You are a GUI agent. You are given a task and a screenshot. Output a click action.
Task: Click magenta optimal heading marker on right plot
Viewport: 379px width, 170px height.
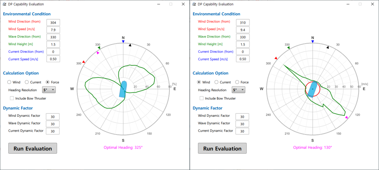coord(346,117)
